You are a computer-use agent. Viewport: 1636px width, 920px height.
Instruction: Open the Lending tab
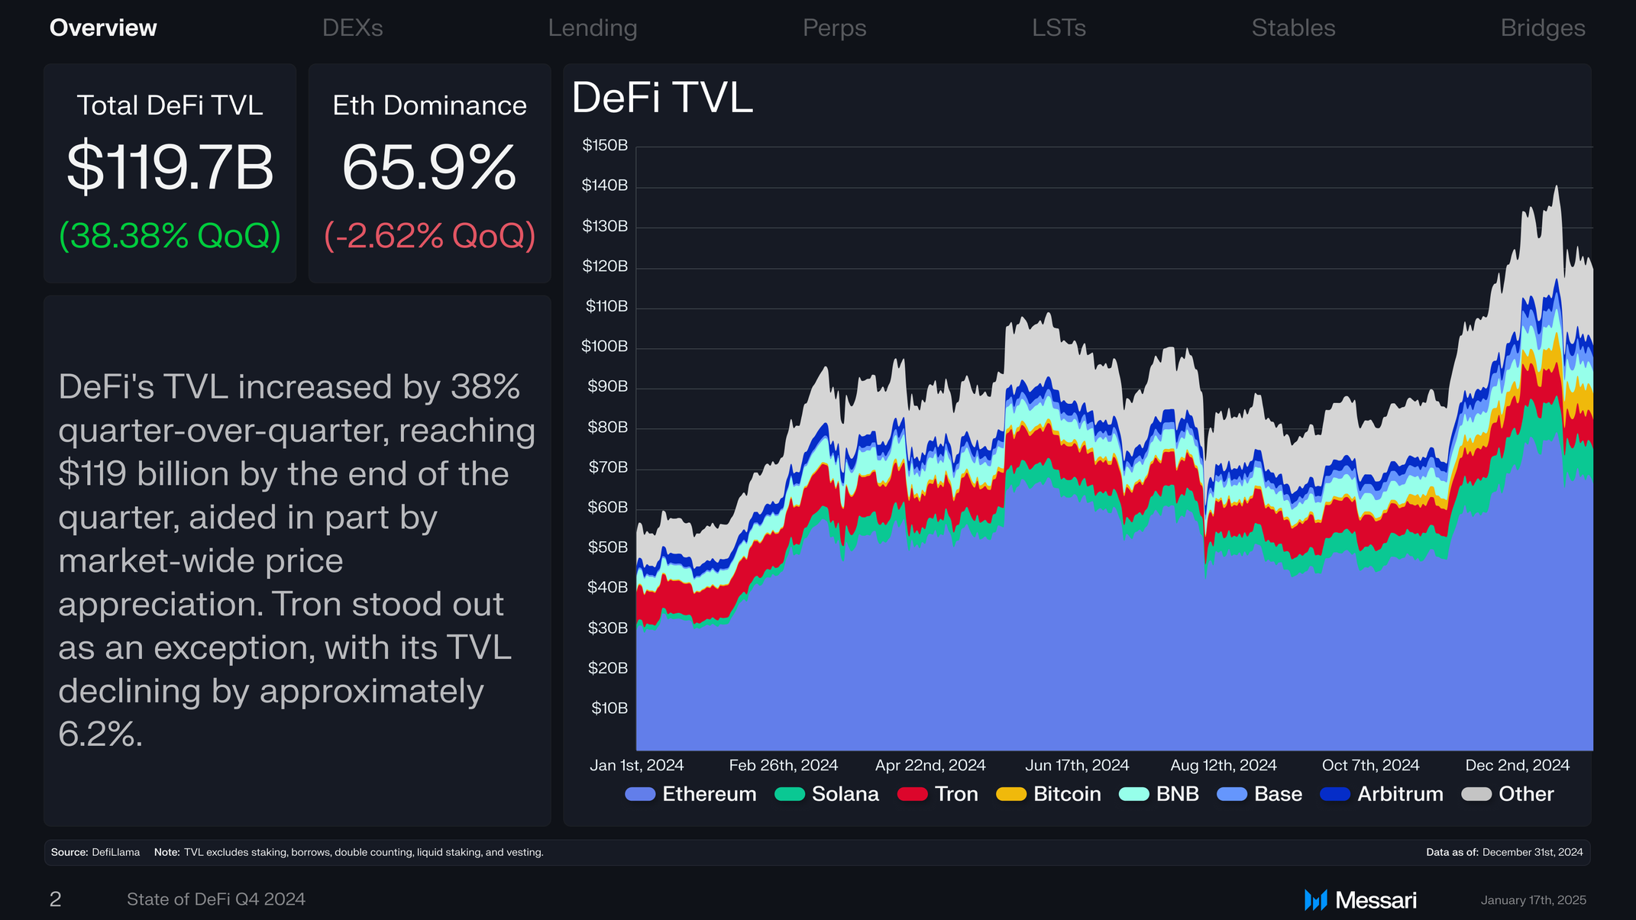pyautogui.click(x=592, y=28)
